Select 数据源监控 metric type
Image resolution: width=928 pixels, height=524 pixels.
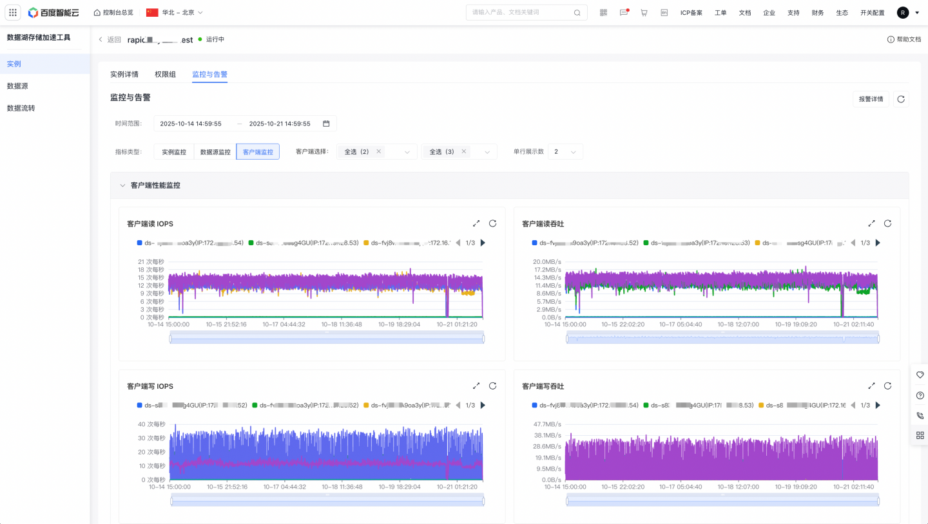[215, 152]
